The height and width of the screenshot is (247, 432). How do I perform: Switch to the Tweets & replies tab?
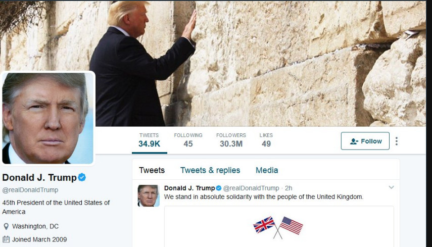click(x=210, y=170)
